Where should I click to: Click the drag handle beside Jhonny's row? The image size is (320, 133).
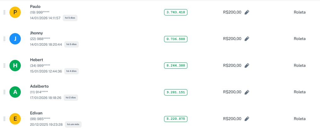point(4,39)
